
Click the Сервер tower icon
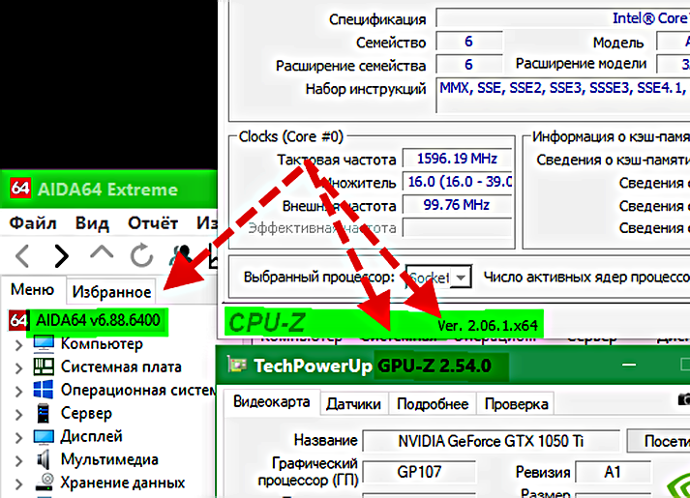[x=44, y=413]
